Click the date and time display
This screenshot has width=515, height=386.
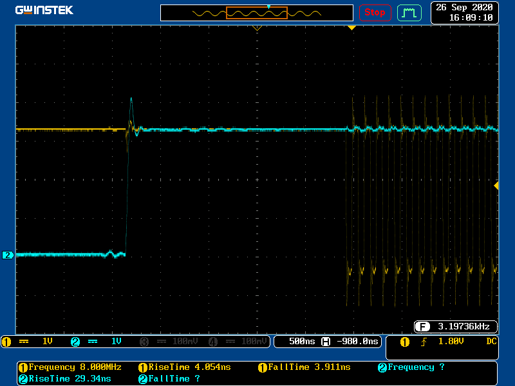point(464,12)
